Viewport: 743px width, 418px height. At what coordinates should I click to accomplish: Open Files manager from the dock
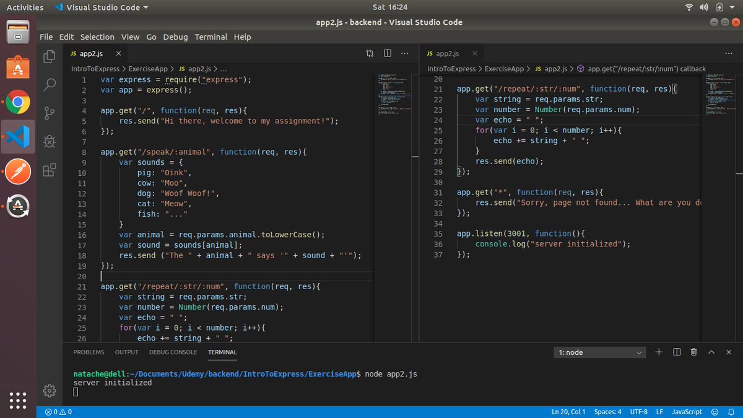(18, 33)
